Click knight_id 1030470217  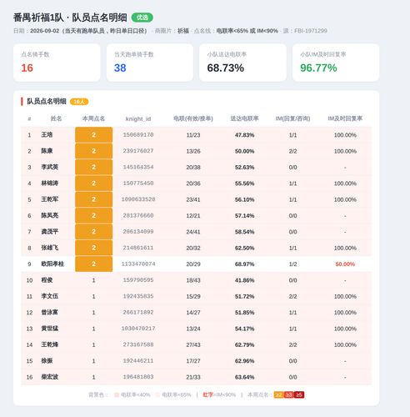(138, 329)
